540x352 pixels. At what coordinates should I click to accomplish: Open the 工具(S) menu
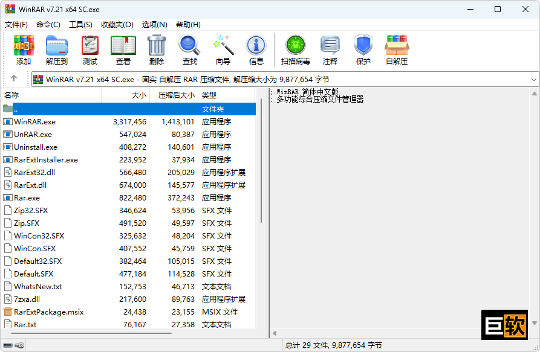point(80,24)
